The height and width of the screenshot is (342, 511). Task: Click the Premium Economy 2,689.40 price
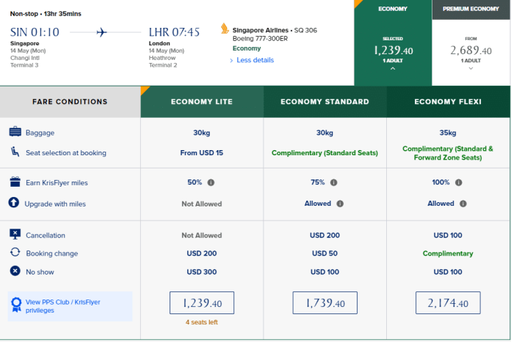coord(471,51)
